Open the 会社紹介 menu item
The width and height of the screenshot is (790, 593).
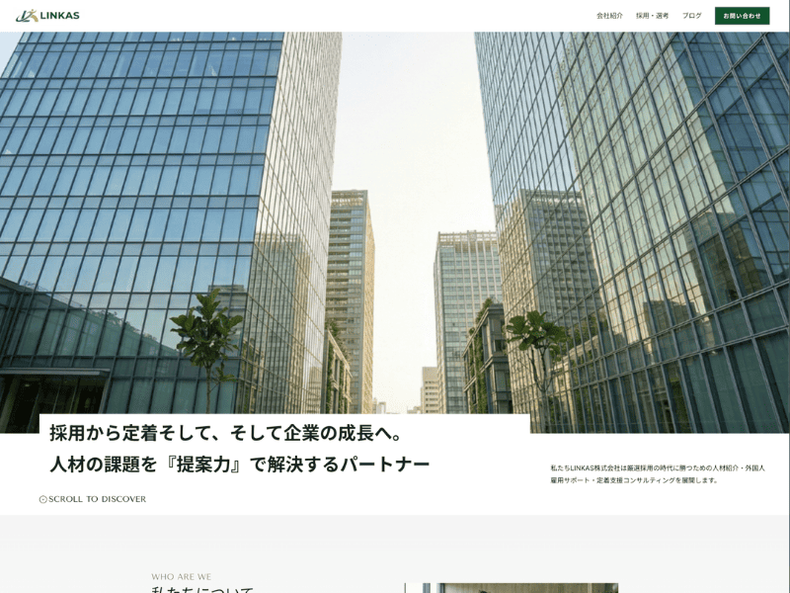coord(609,16)
